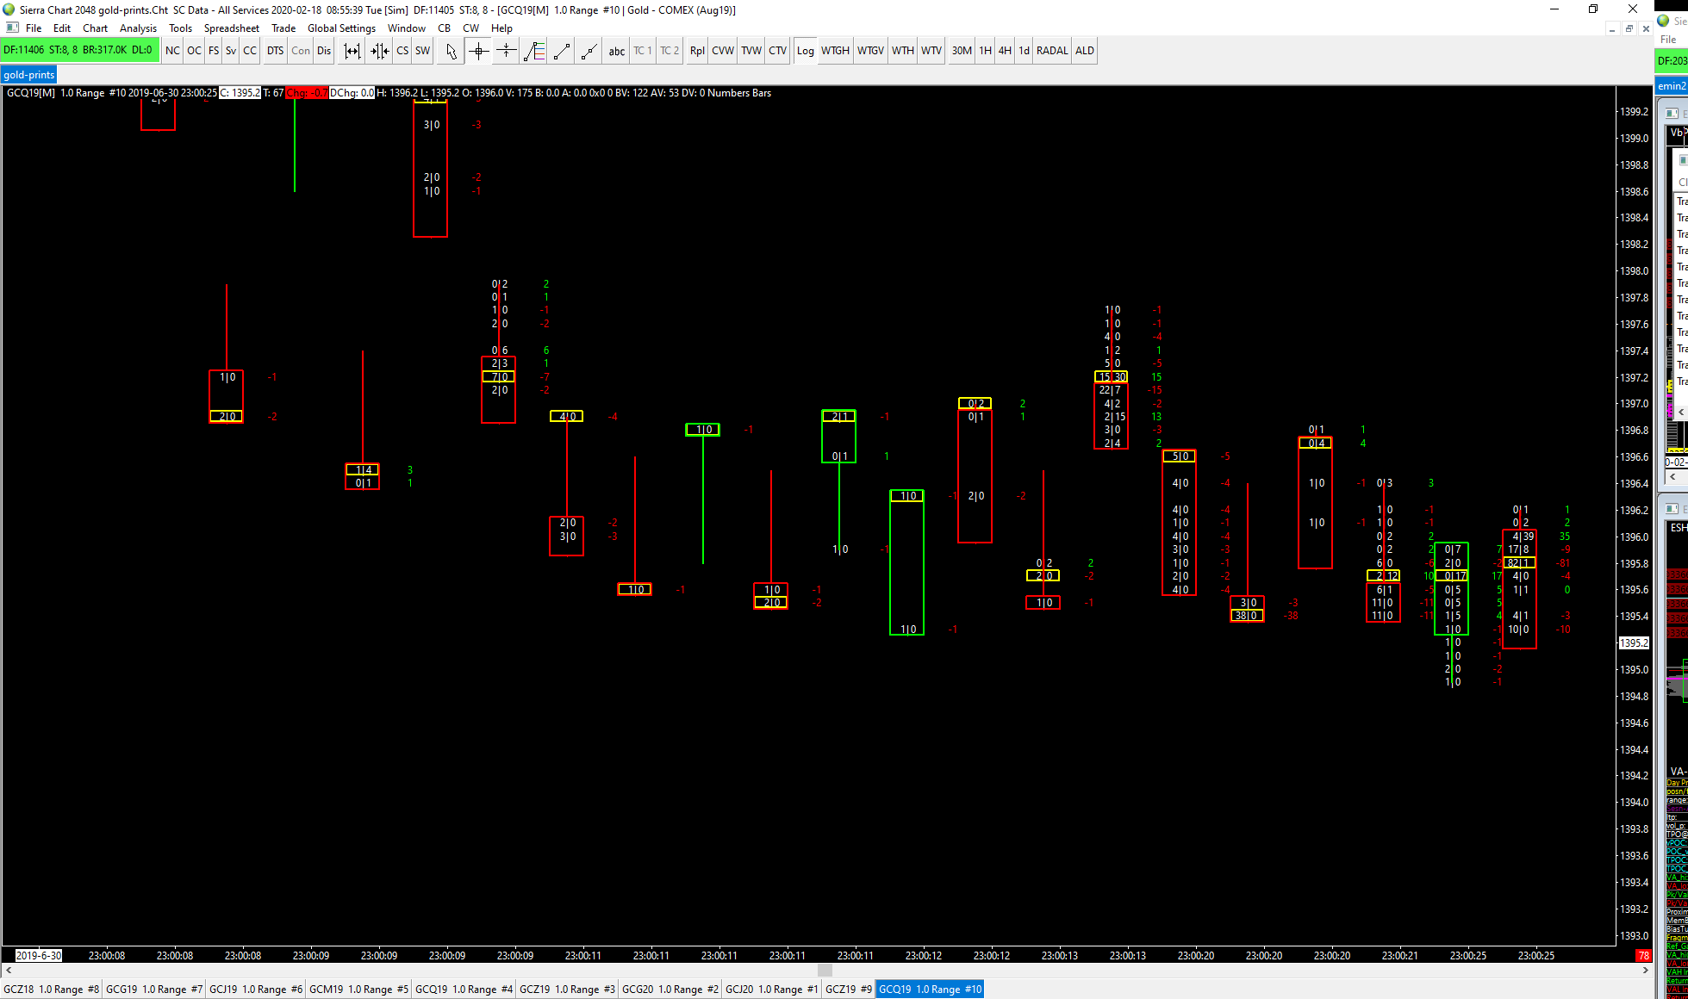
Task: Click the RADAL toolbar button
Action: click(x=1051, y=51)
